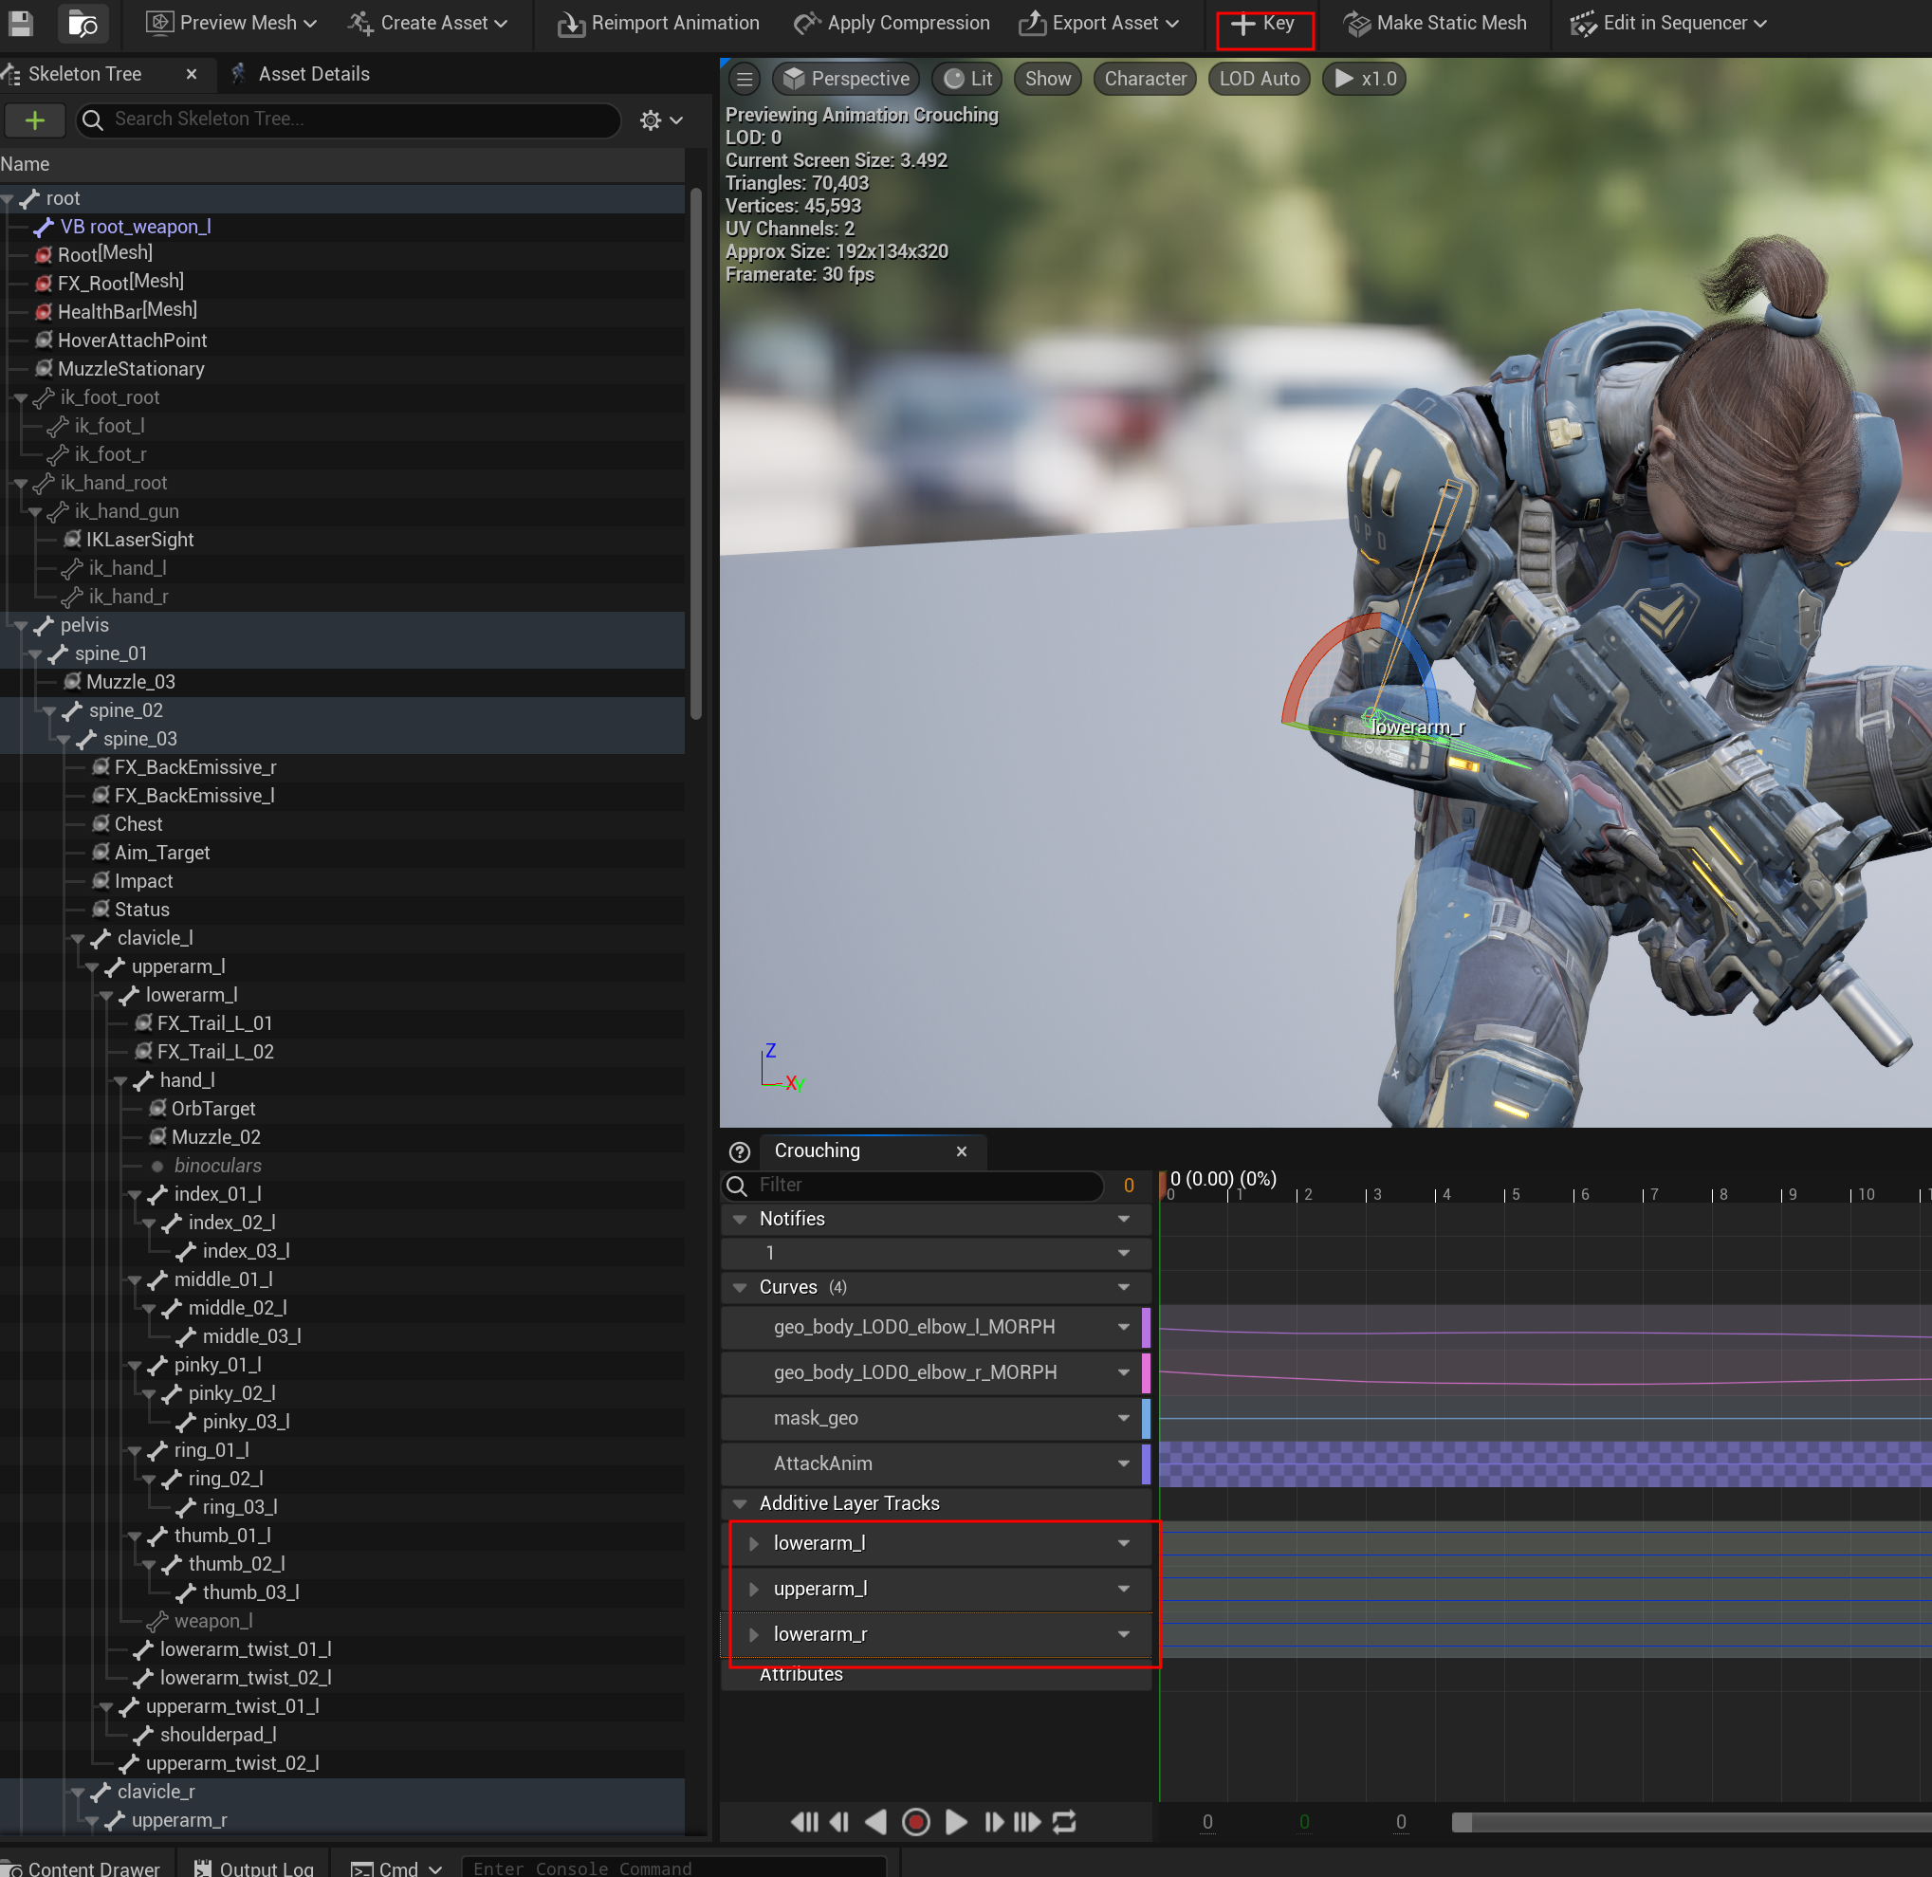Click the Add Key button

(1263, 23)
